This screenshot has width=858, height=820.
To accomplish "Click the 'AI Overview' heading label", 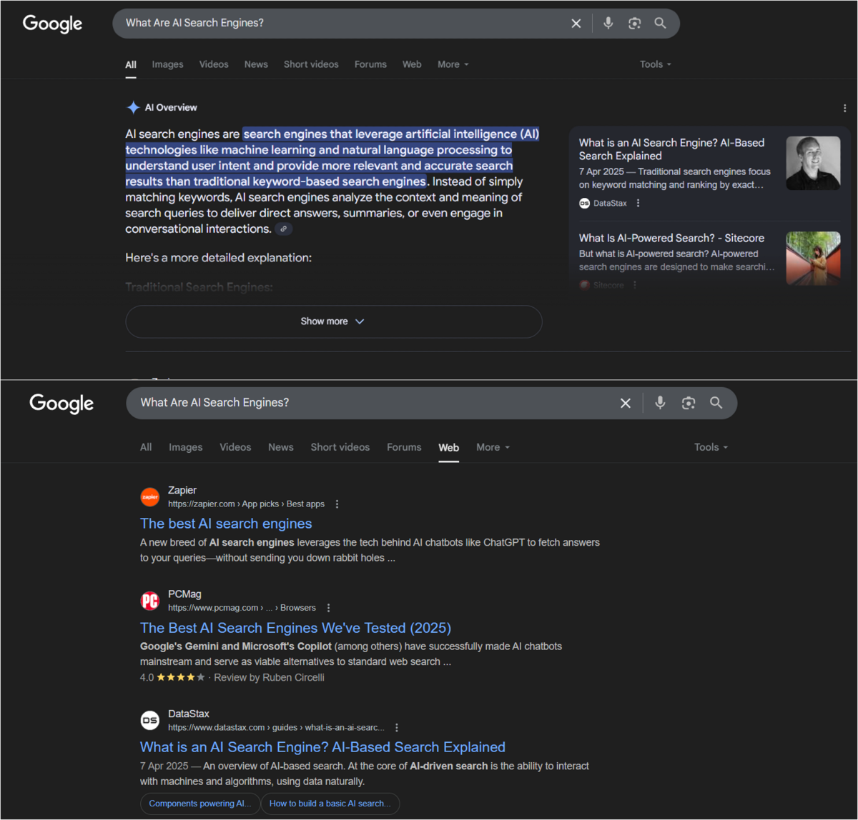I will (171, 108).
